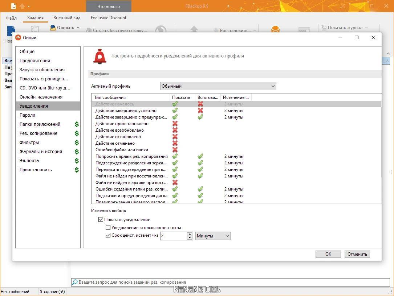Select CD, DVD или Blu-ray options category
Viewport: 394px width, 296px height.
coord(48,88)
